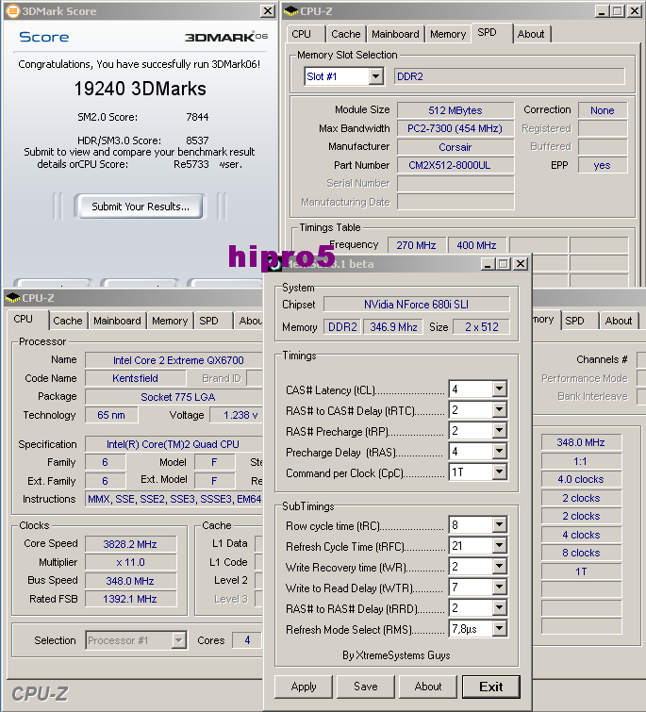Viewport: 646px width, 712px height.
Task: Expand CAS# Latency (tCL) dropdown
Action: [500, 389]
